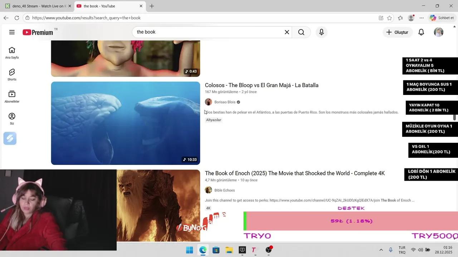
Task: Open the browser profile icon
Action: click(x=411, y=18)
